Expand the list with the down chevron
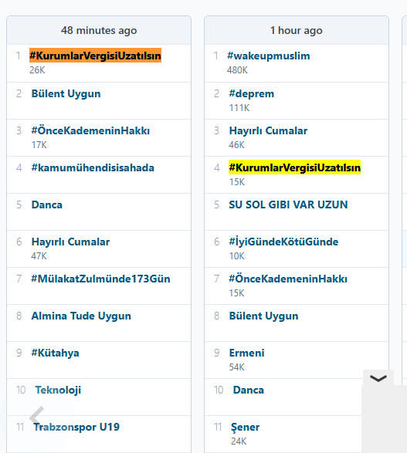Screen dimensions: 407x453 pos(378,378)
